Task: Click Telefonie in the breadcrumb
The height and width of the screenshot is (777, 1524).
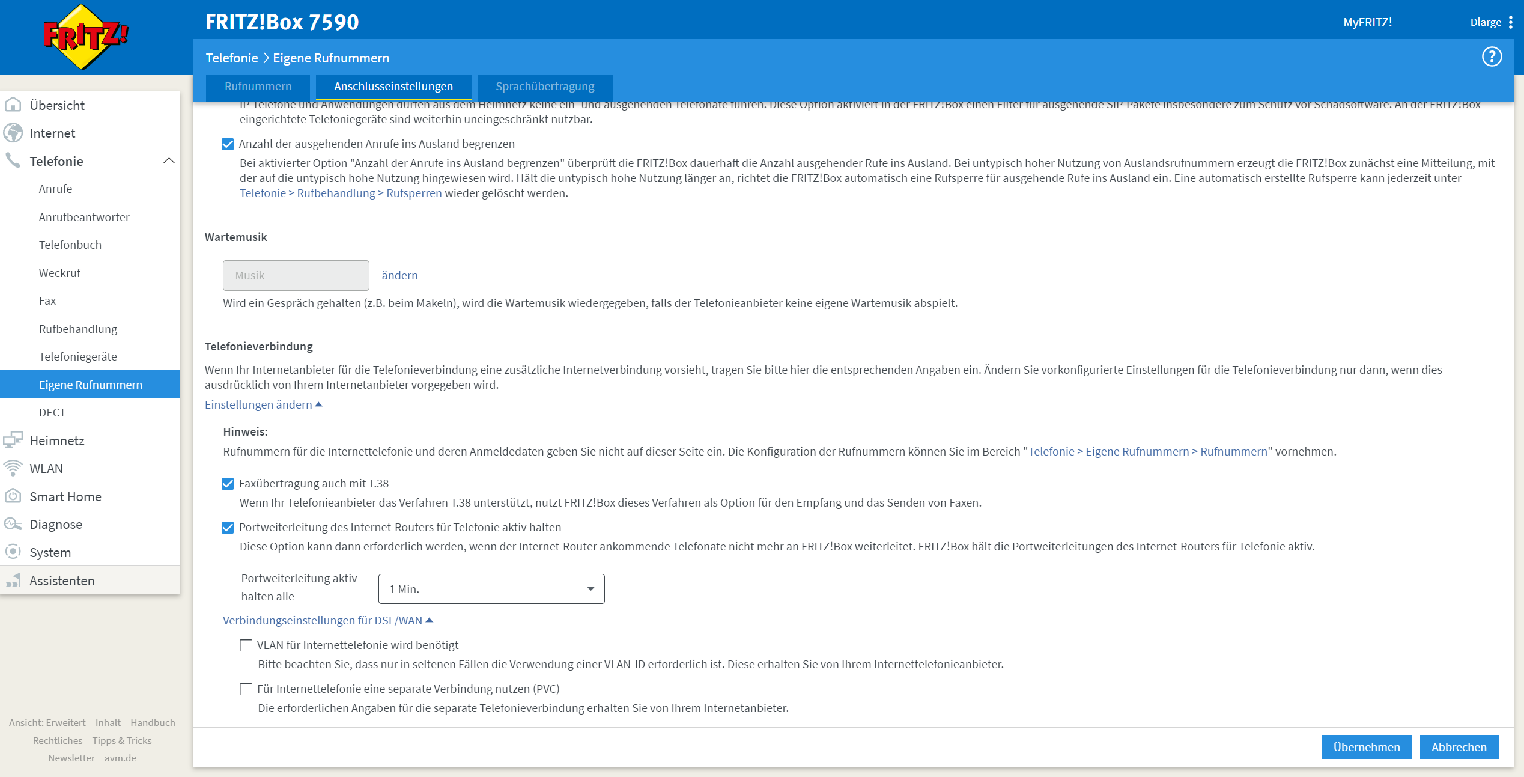Action: pos(232,58)
